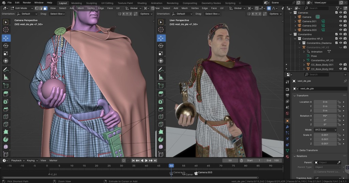349x183 pixels.
Task: Toggle visibility of CC_Base_Body.001
Action: coord(340,65)
